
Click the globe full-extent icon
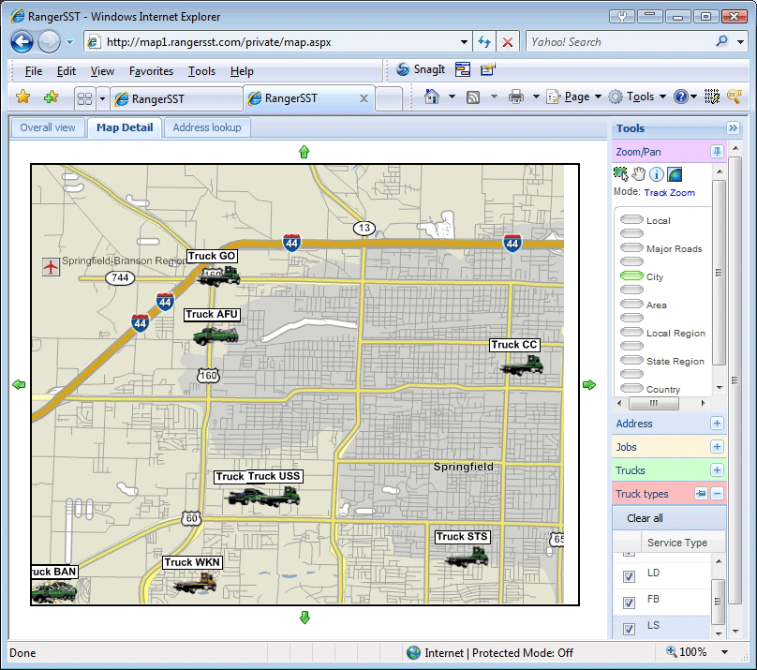(x=675, y=173)
